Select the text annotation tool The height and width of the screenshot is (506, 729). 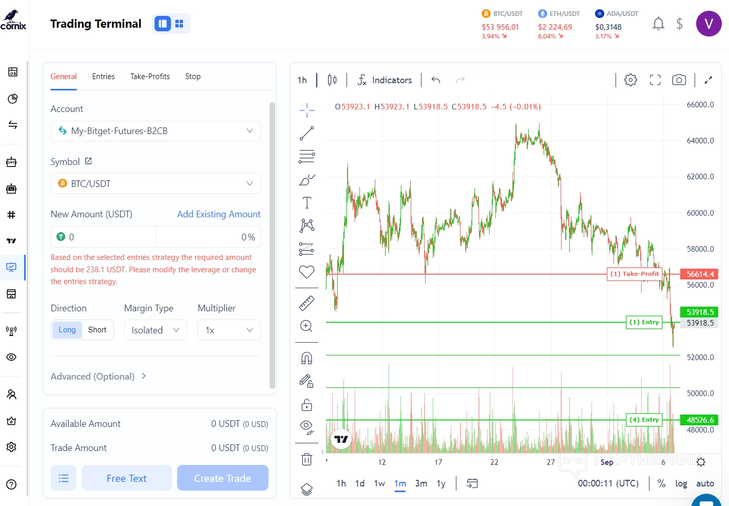pos(306,203)
